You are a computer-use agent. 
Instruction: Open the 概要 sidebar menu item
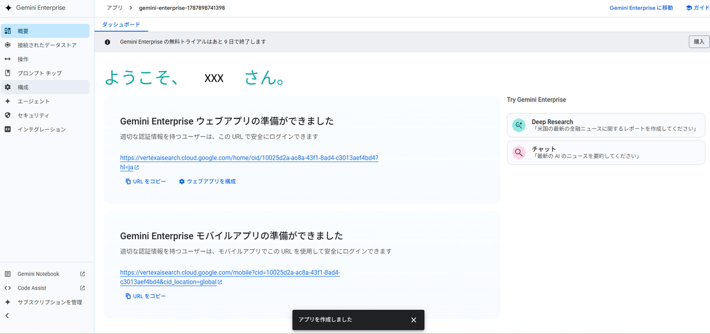(45, 31)
